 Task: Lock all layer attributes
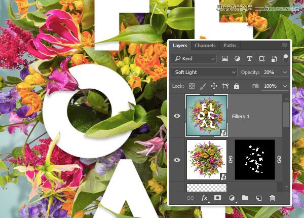click(x=236, y=86)
